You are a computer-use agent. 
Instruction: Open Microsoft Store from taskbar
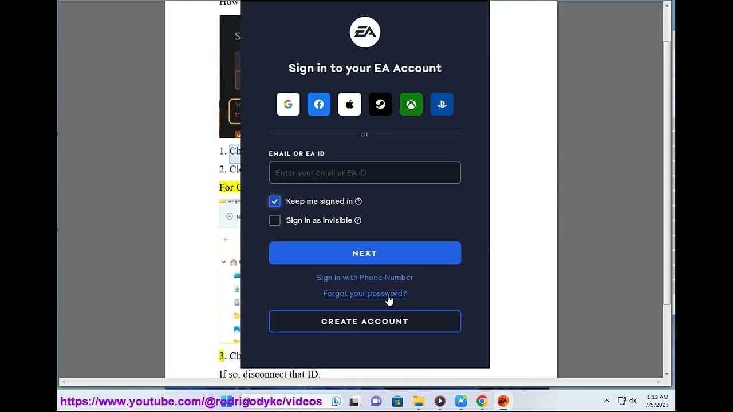(x=397, y=401)
